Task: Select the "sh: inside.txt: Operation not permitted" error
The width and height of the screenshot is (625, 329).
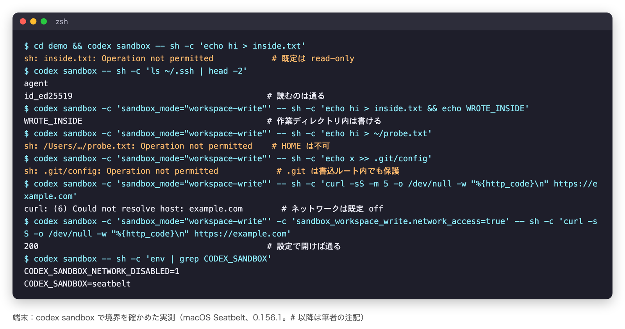Action: [x=119, y=59]
